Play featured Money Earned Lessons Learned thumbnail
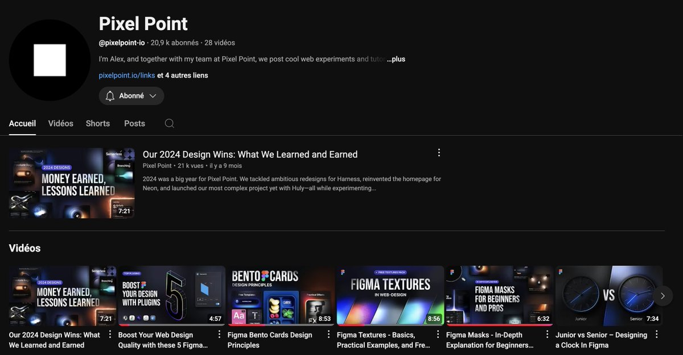 [x=72, y=183]
